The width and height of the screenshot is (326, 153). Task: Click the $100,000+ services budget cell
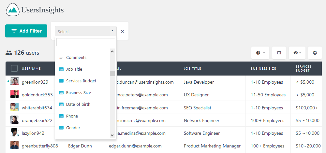point(307,108)
